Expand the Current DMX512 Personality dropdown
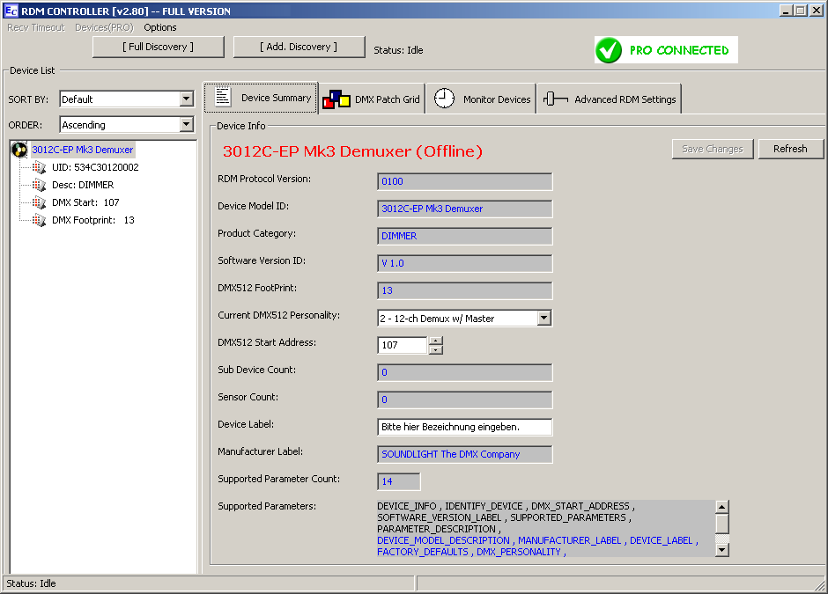Viewport: 828px width, 594px height. click(x=543, y=318)
